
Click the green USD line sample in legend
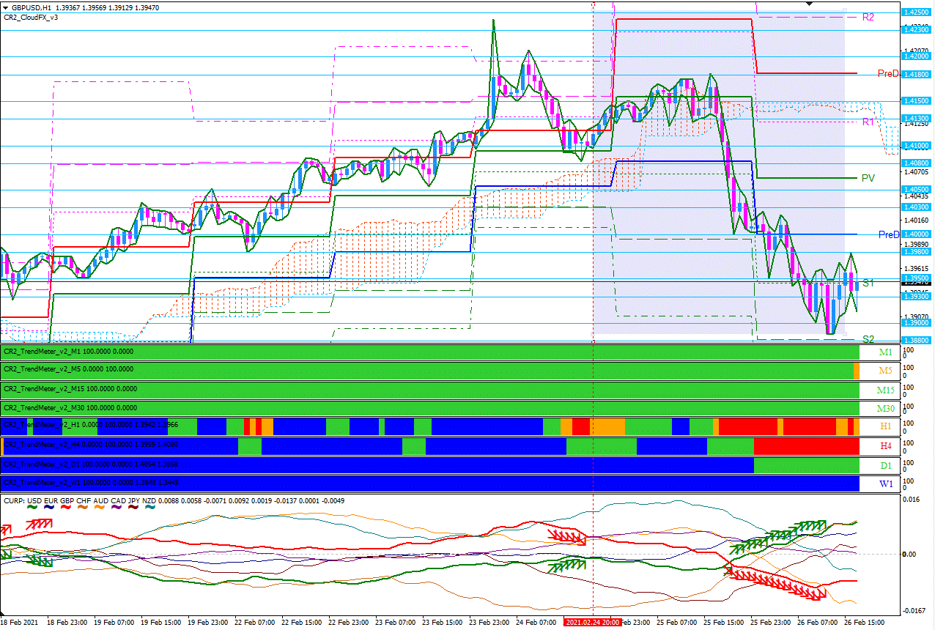point(32,508)
